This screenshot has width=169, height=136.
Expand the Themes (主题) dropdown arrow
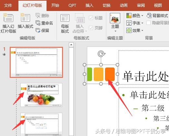(115, 31)
